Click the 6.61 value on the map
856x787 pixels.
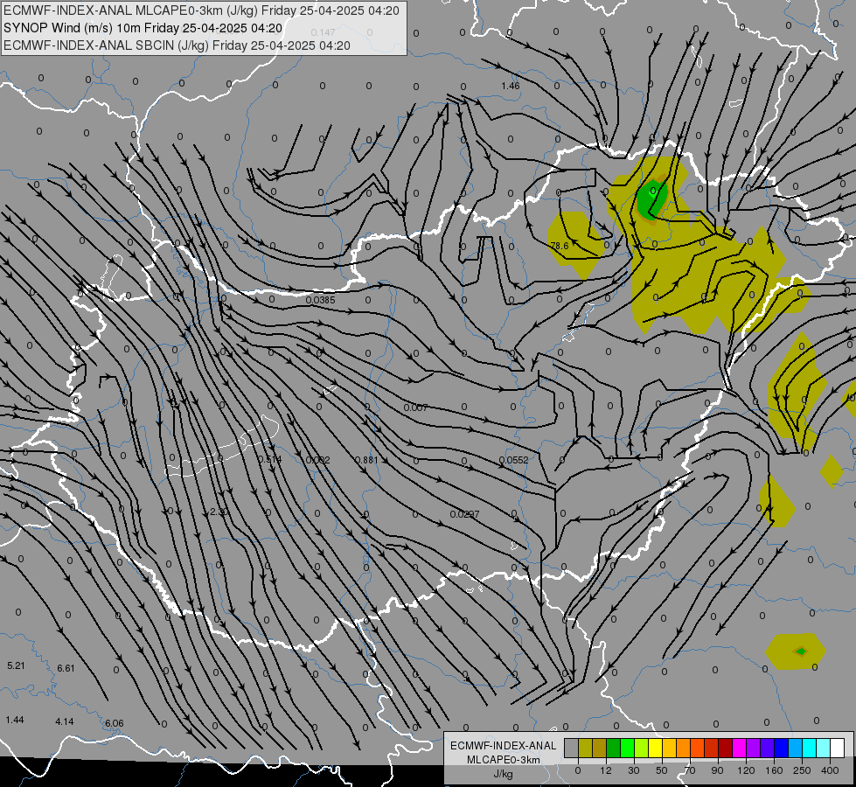[x=66, y=668]
